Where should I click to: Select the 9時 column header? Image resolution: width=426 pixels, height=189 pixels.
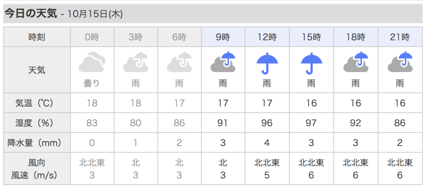pos(223,37)
